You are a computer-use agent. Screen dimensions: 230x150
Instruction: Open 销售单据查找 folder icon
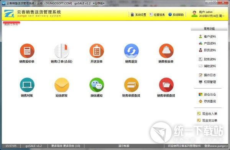pos(166,85)
